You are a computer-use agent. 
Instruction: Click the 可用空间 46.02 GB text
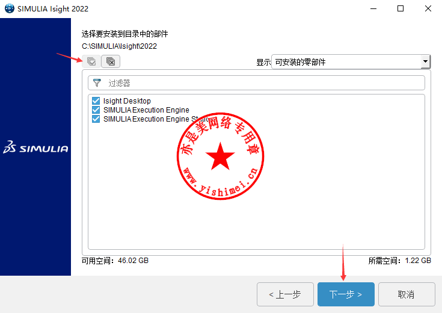(115, 260)
